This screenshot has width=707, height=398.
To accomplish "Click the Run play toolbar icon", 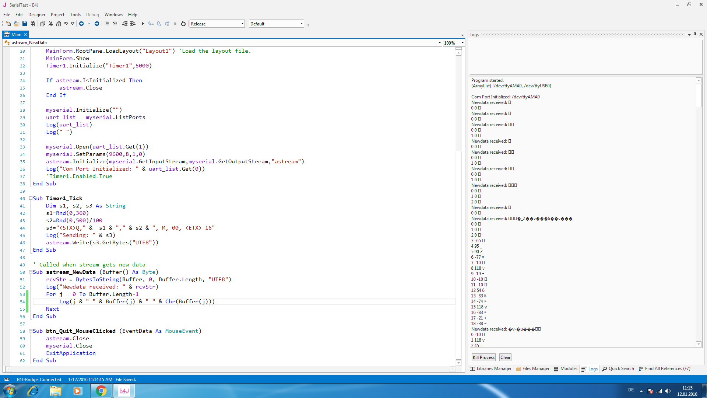I will (x=143, y=24).
